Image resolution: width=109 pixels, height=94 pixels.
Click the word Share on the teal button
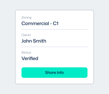click(51, 73)
